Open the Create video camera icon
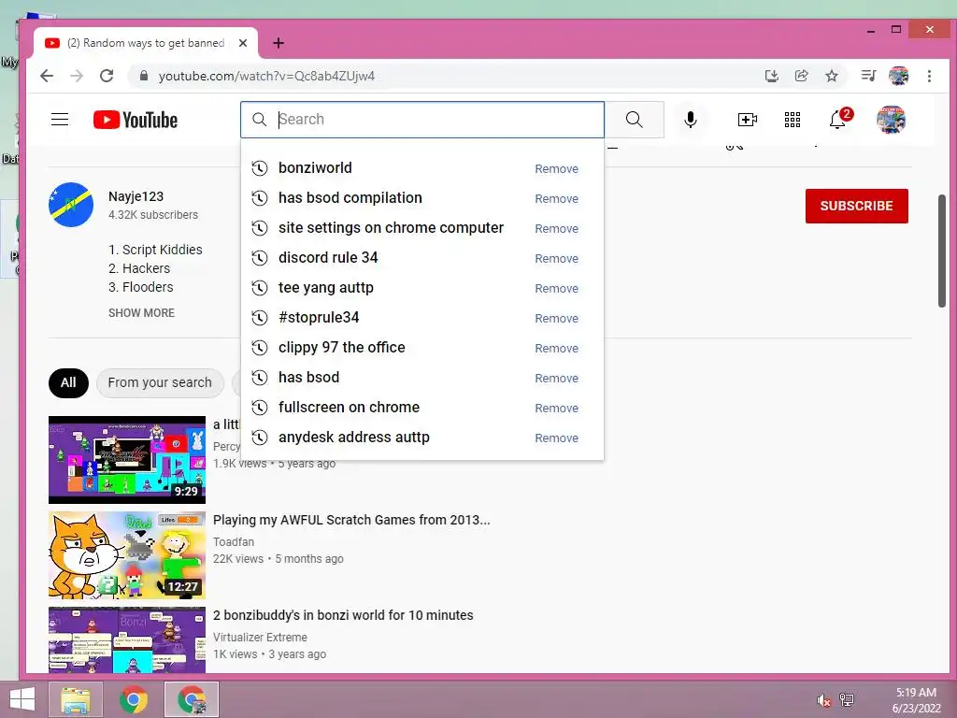The height and width of the screenshot is (718, 957). [747, 120]
